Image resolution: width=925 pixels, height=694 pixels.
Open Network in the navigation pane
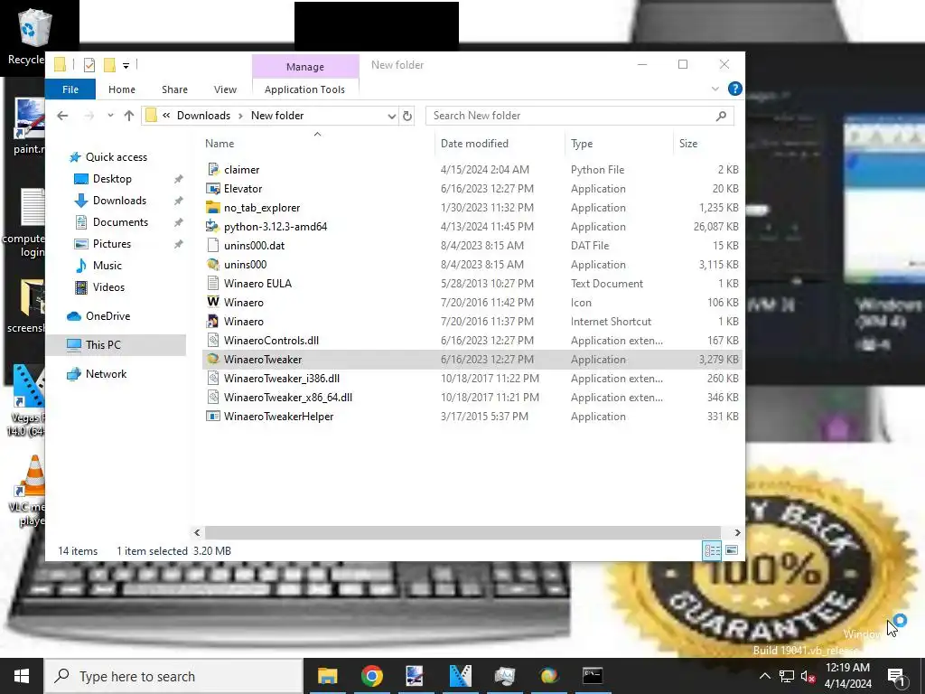[106, 374]
